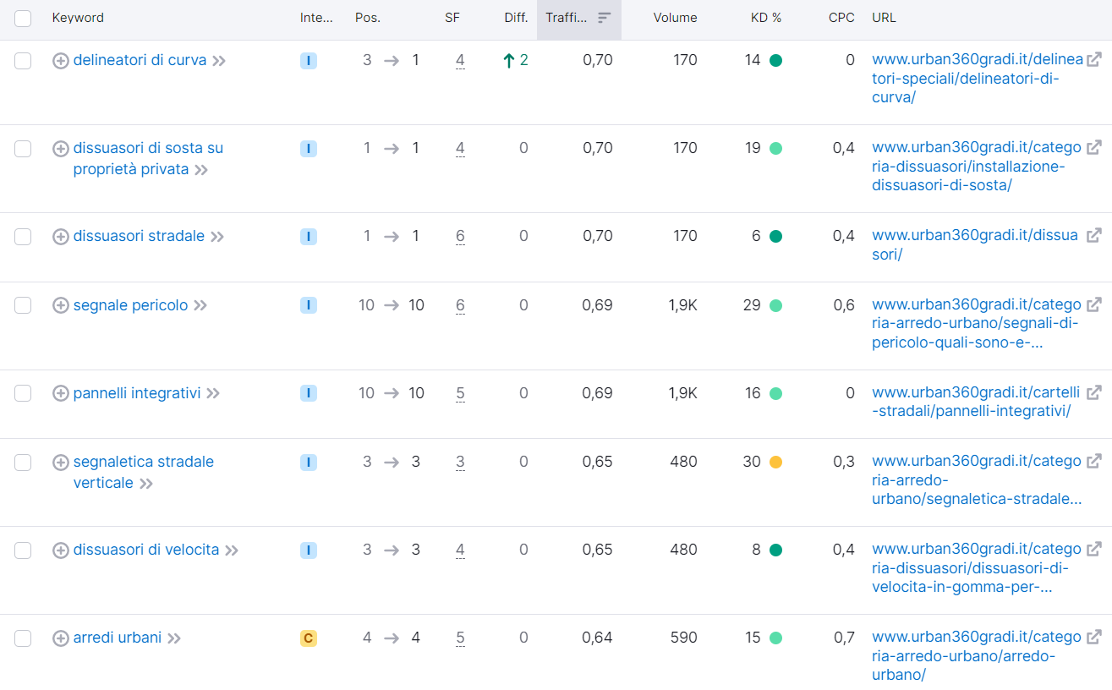The width and height of the screenshot is (1112, 690).
Task: Click plus icon beside dissuasori di velocita
Action: click(61, 550)
